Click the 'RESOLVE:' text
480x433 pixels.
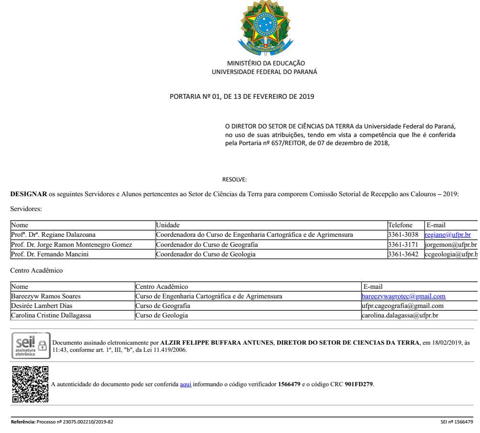(234, 180)
